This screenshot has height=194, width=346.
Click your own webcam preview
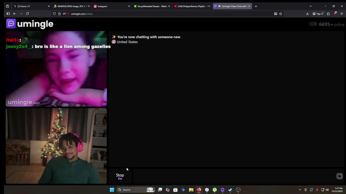[x=56, y=146]
